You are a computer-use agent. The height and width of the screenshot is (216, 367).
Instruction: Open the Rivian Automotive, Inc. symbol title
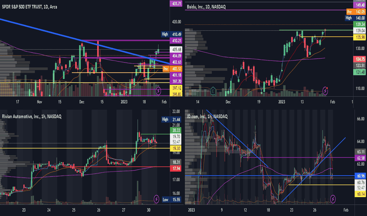pos(32,116)
